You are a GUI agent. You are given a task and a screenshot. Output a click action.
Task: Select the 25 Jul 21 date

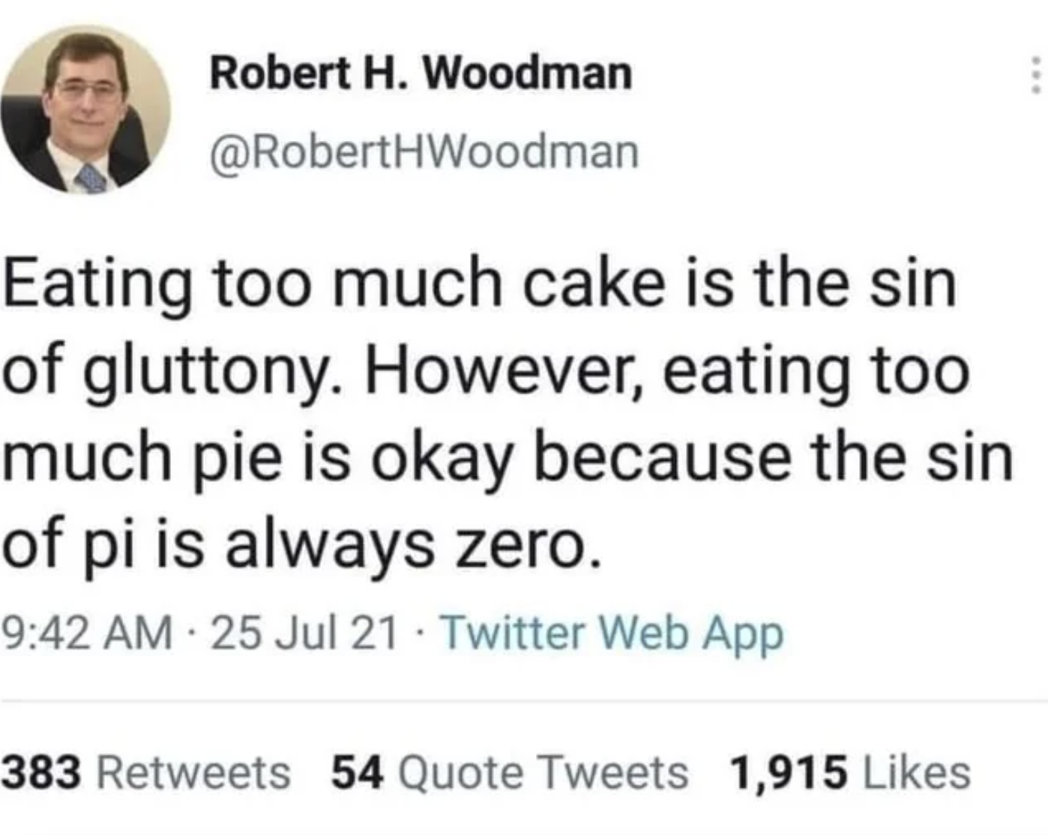(304, 633)
